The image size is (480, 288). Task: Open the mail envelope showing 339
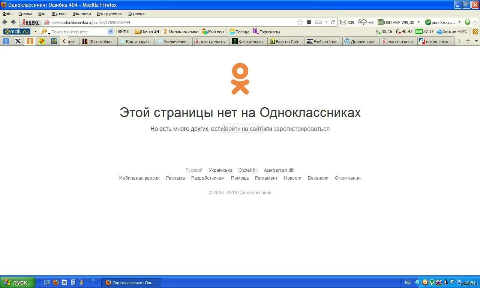347,22
